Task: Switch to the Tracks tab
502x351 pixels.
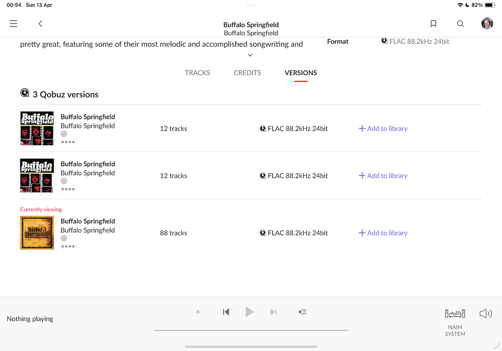Action: click(x=198, y=73)
